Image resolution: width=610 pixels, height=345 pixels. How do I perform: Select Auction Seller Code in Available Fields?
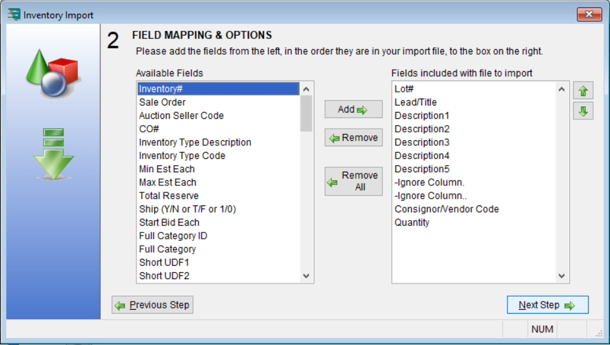tap(181, 116)
